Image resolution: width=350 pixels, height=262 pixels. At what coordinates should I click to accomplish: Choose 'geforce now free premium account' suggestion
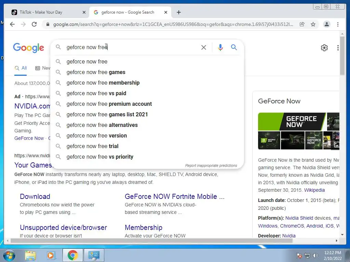pyautogui.click(x=147, y=104)
